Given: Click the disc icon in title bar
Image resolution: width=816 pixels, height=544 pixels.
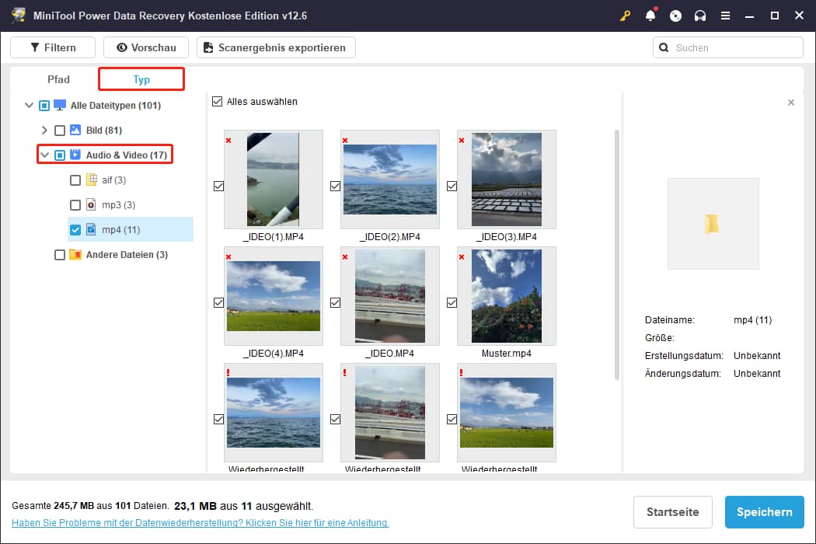Looking at the screenshot, I should coord(675,16).
